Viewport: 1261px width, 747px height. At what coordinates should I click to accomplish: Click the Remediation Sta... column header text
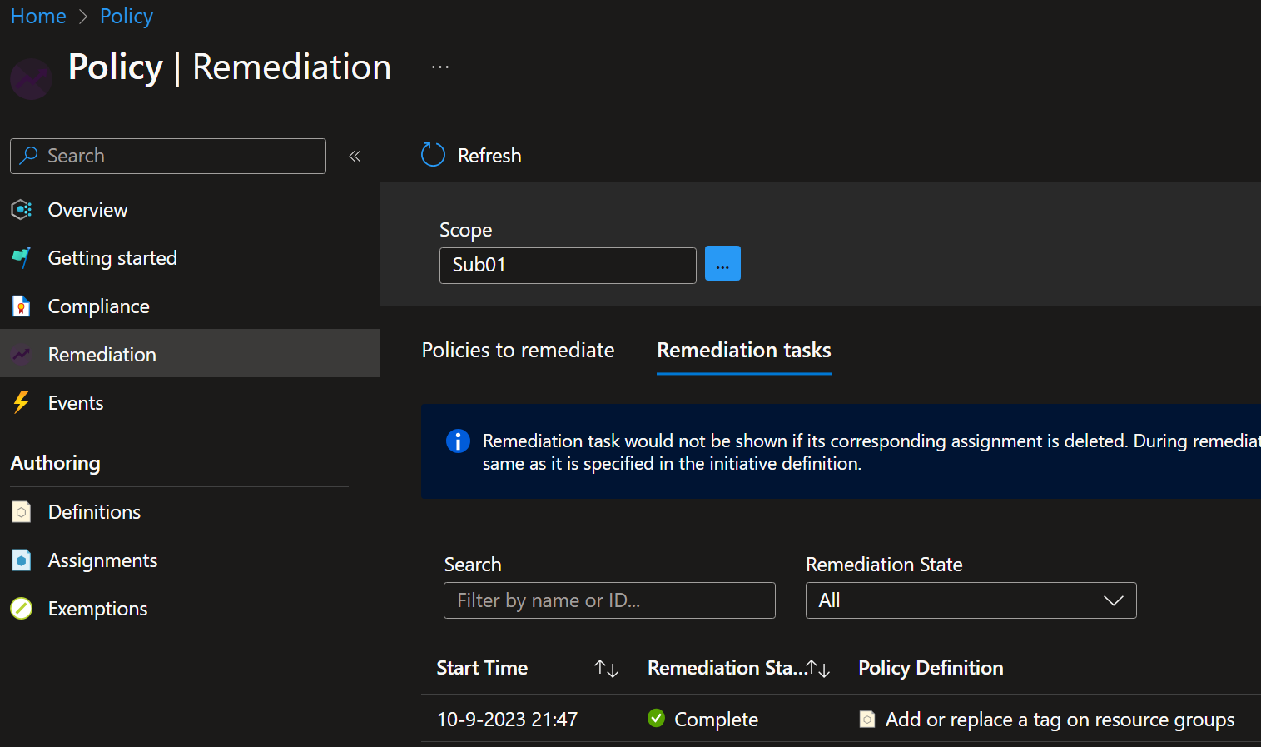pos(726,668)
